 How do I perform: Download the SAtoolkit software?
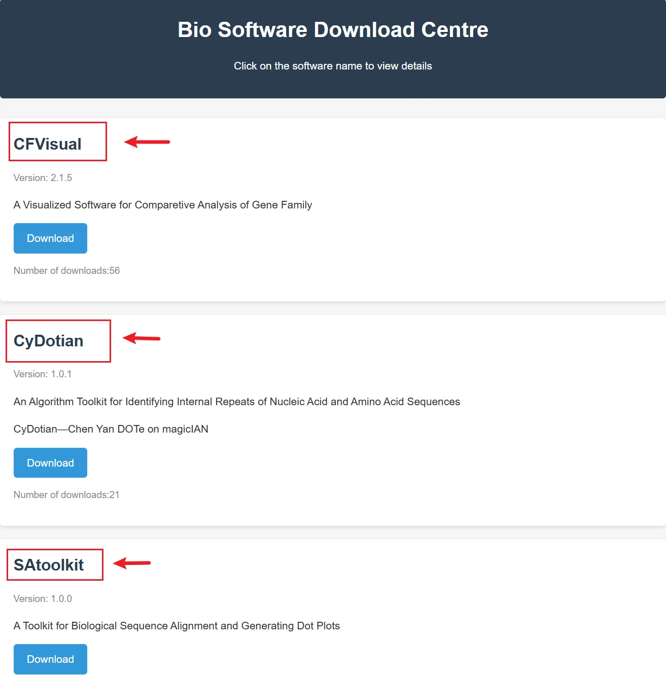(50, 659)
